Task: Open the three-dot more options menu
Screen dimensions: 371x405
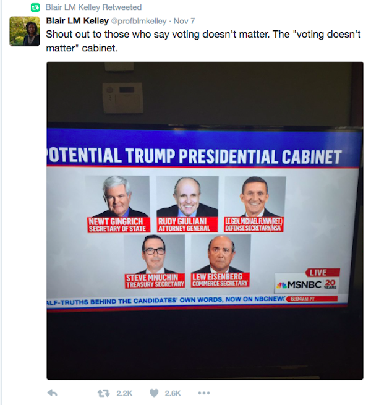Action: (x=204, y=393)
